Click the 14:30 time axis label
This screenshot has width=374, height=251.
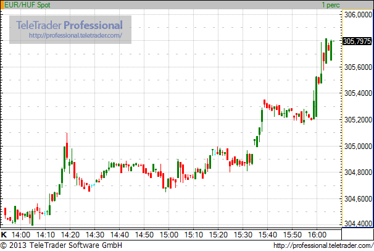click(x=94, y=235)
